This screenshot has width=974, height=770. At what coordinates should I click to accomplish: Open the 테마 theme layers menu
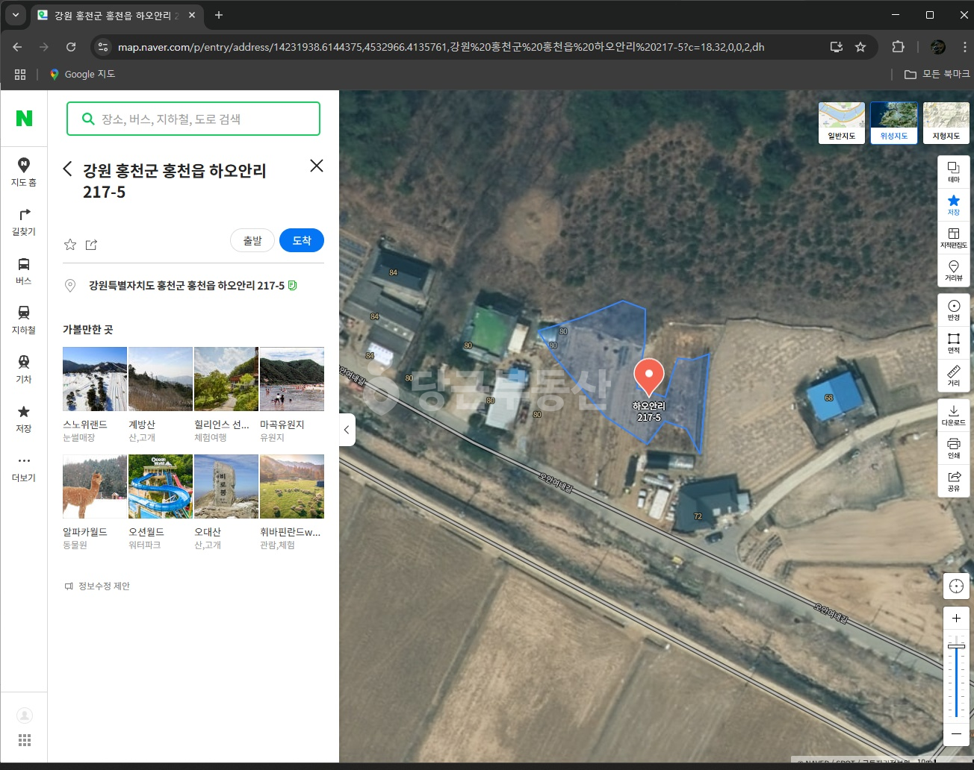coord(954,172)
